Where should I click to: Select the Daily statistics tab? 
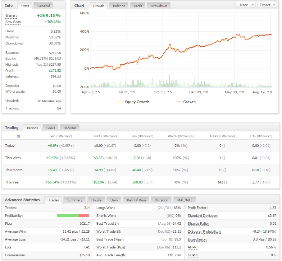point(114,200)
